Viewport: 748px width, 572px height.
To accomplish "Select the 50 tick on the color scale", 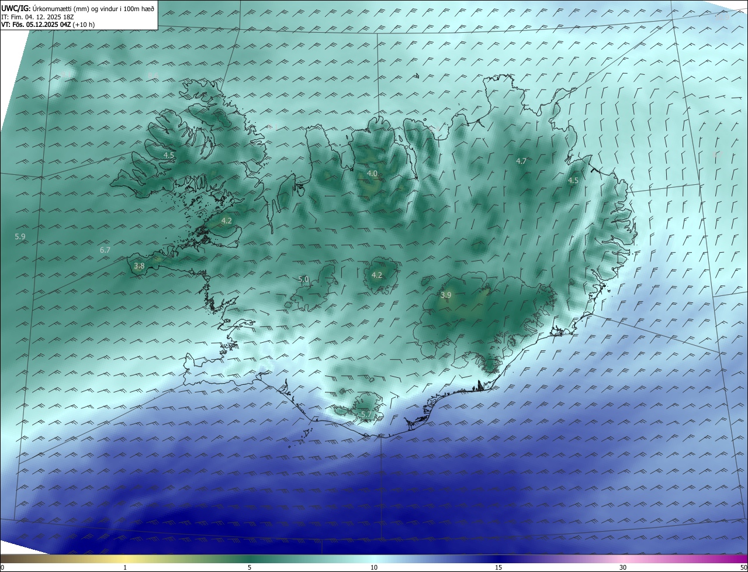I will [743, 567].
